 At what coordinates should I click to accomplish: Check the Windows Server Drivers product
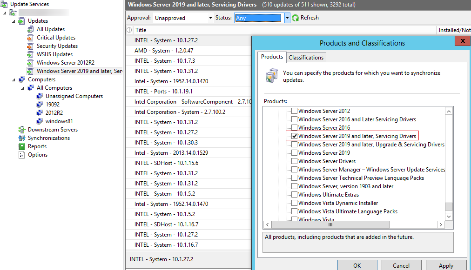pyautogui.click(x=294, y=161)
